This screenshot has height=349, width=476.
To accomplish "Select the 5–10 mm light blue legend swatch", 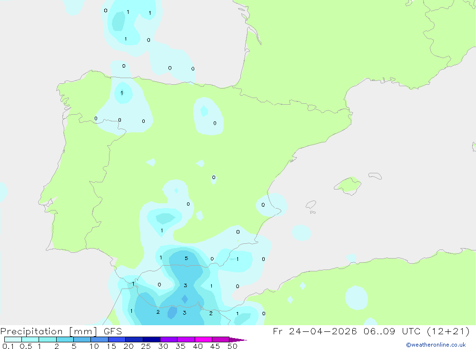I will (82, 339).
